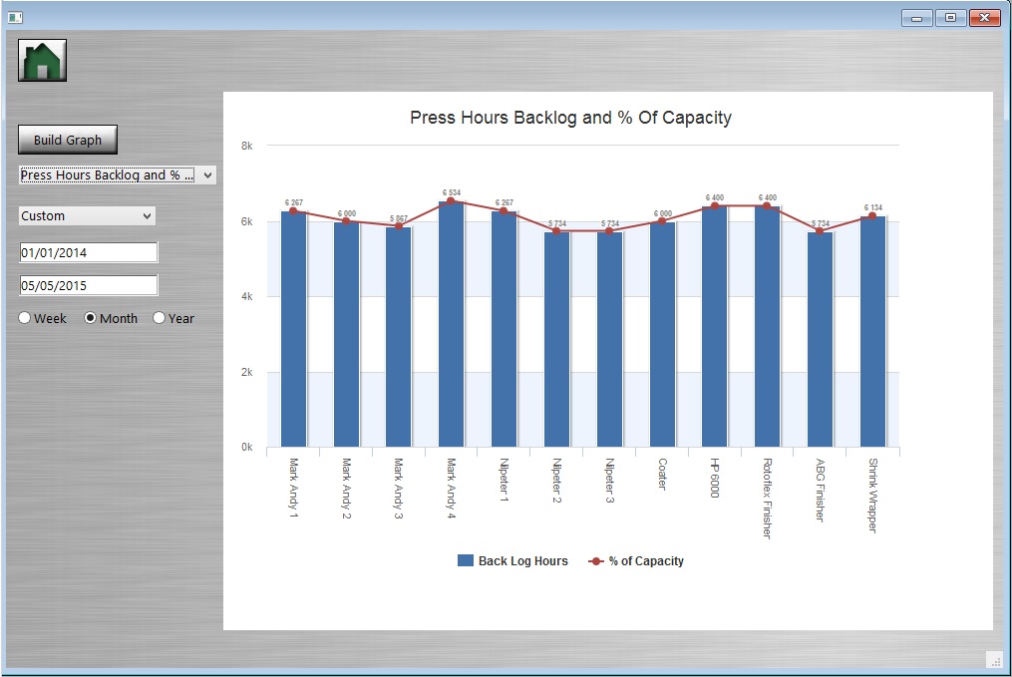Click the end date field 05/05/2015
This screenshot has width=1012, height=677.
(88, 285)
